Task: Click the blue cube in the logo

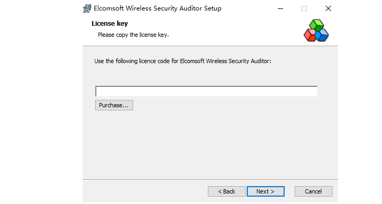Action: pos(322,35)
